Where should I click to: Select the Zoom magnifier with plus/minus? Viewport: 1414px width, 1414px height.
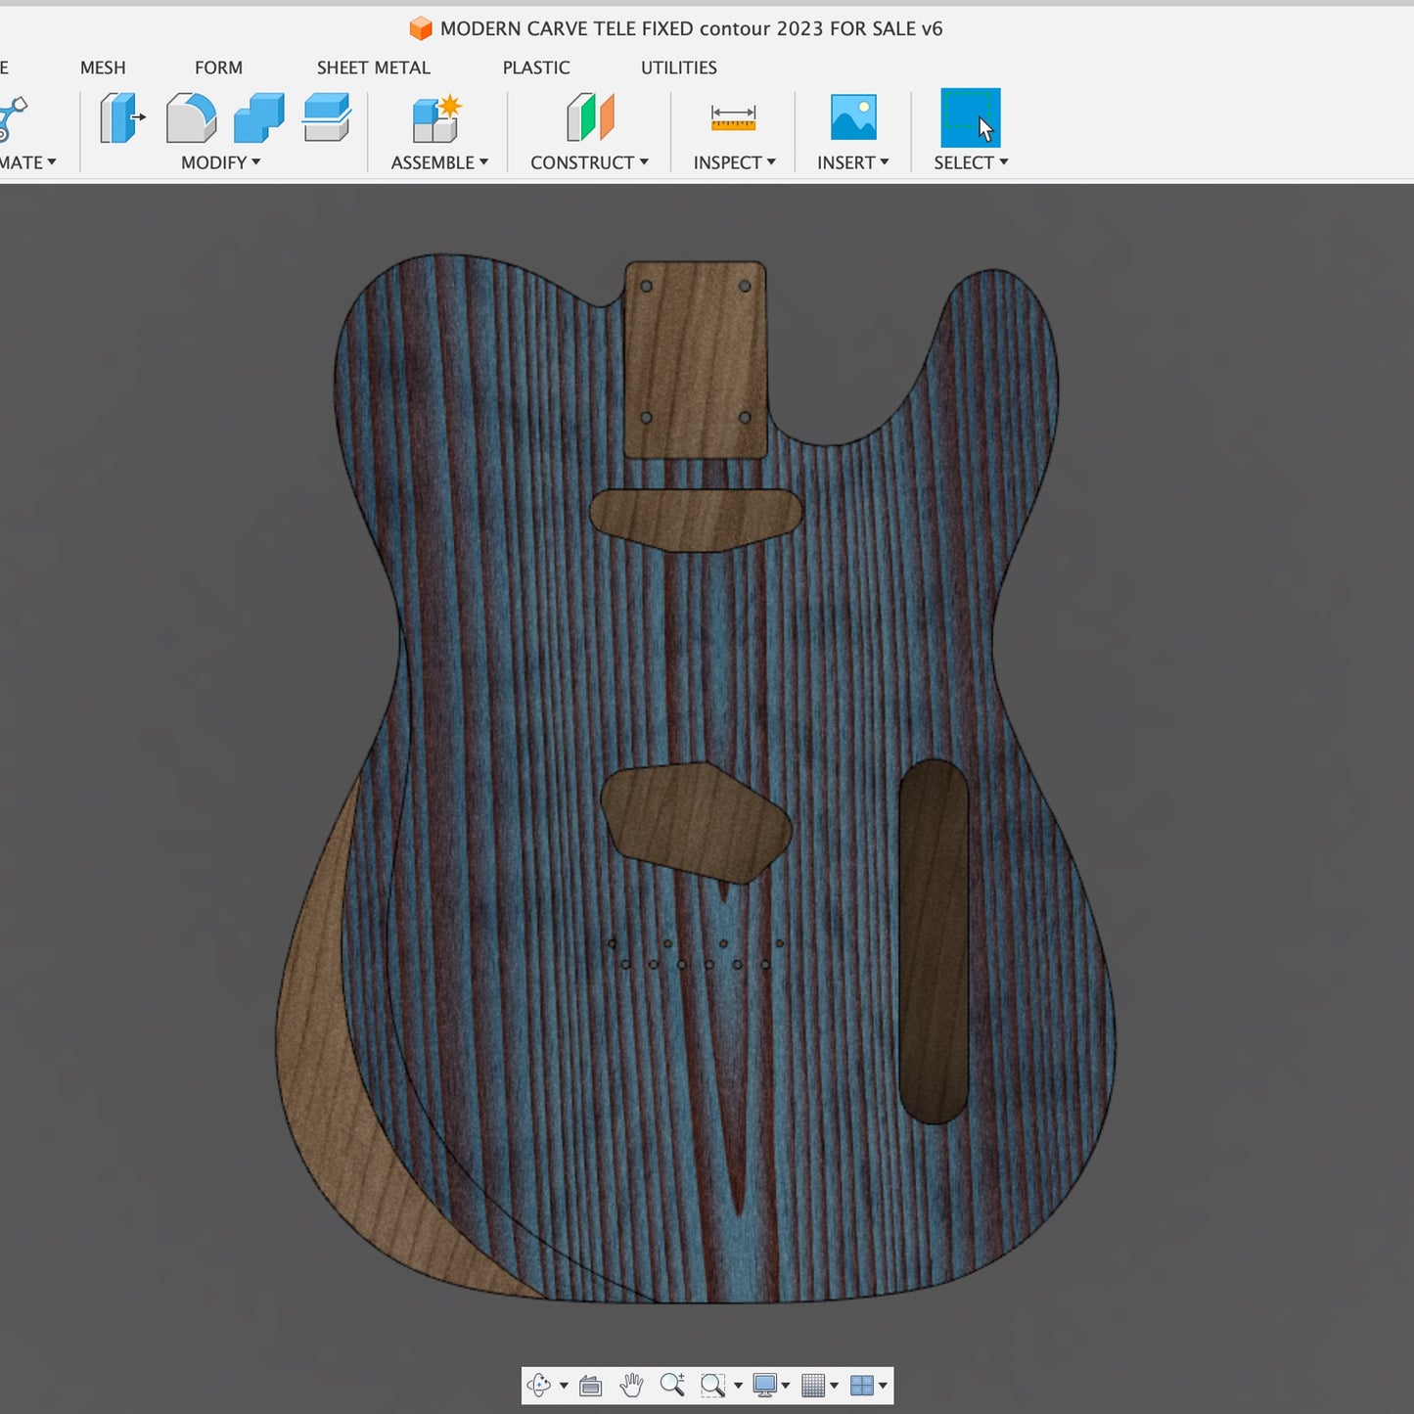click(672, 1385)
